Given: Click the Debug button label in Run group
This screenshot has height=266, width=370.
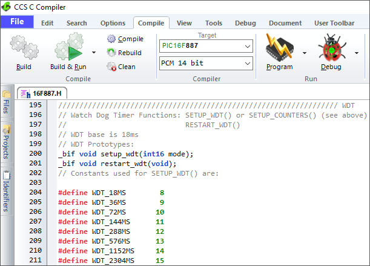Looking at the screenshot, I should 331,67.
